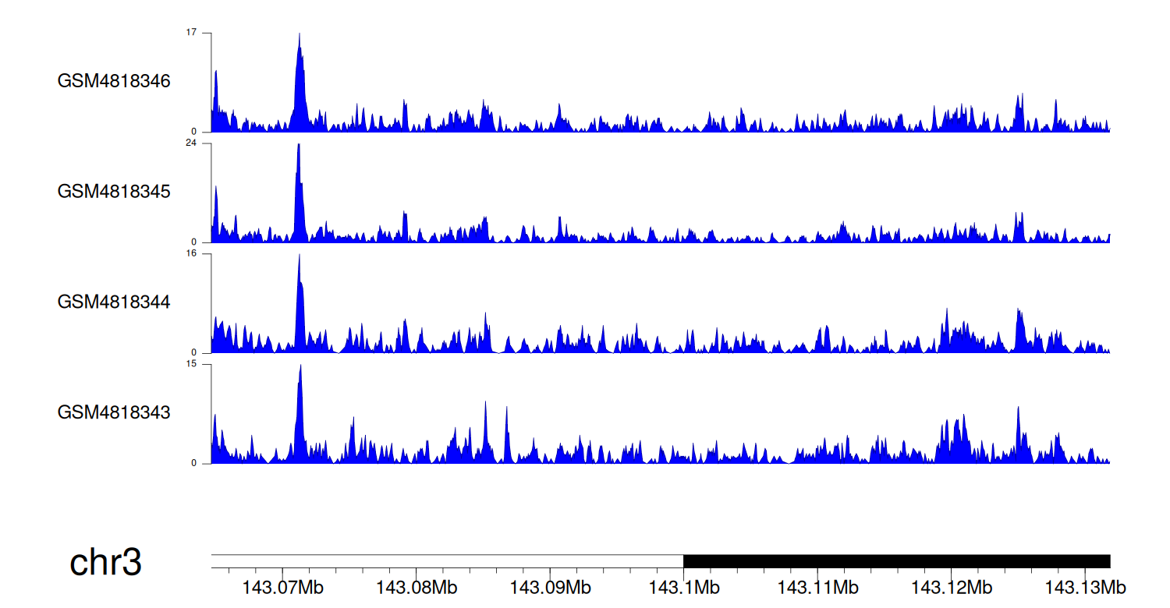Click the y-axis maximum value 15
The width and height of the screenshot is (1170, 608).
(x=192, y=364)
